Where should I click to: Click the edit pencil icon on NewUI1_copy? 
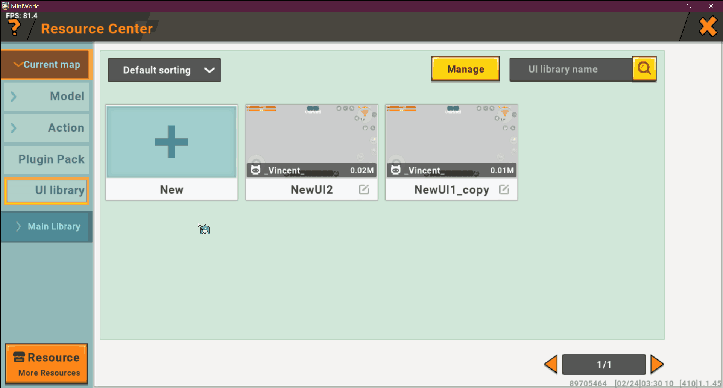504,189
